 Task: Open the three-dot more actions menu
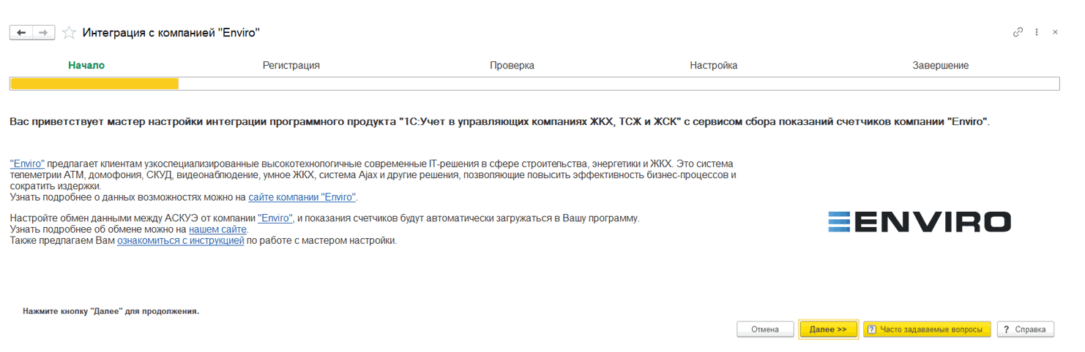click(x=1037, y=32)
